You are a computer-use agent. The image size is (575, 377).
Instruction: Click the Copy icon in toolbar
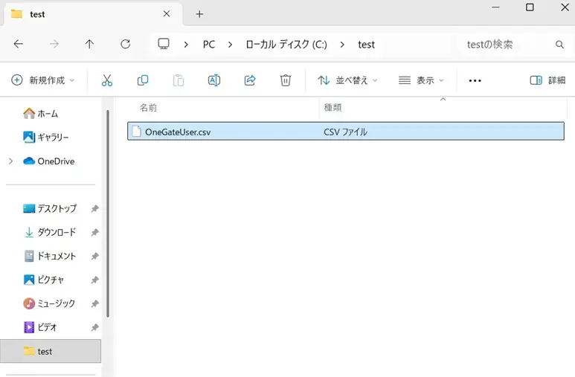(143, 80)
